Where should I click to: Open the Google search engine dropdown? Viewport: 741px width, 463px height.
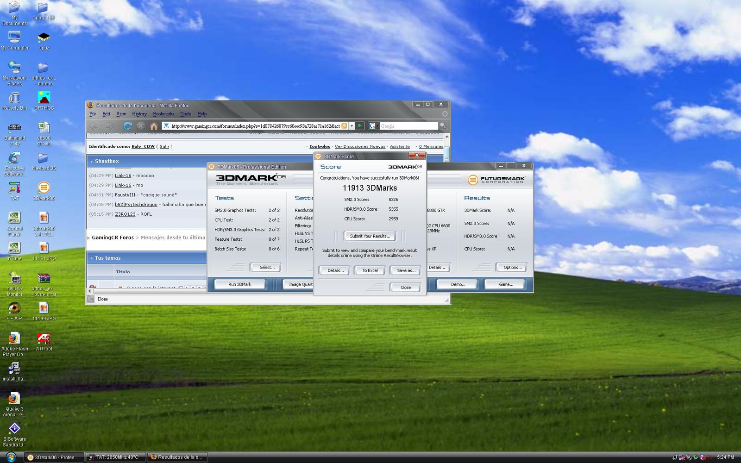[374, 126]
